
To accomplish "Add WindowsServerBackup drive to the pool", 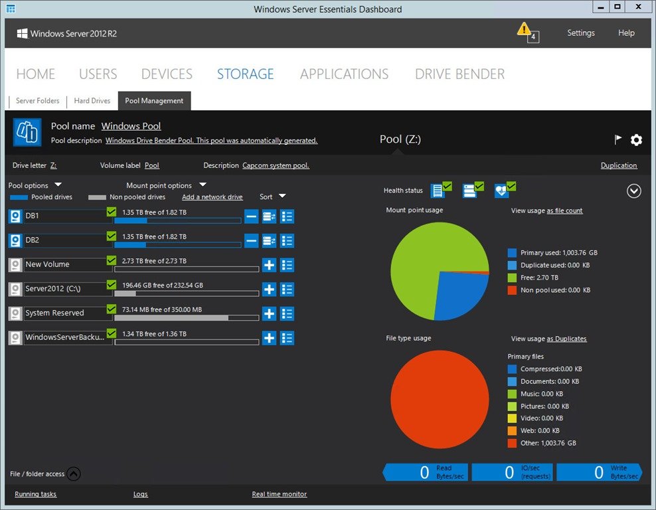I will pos(269,337).
